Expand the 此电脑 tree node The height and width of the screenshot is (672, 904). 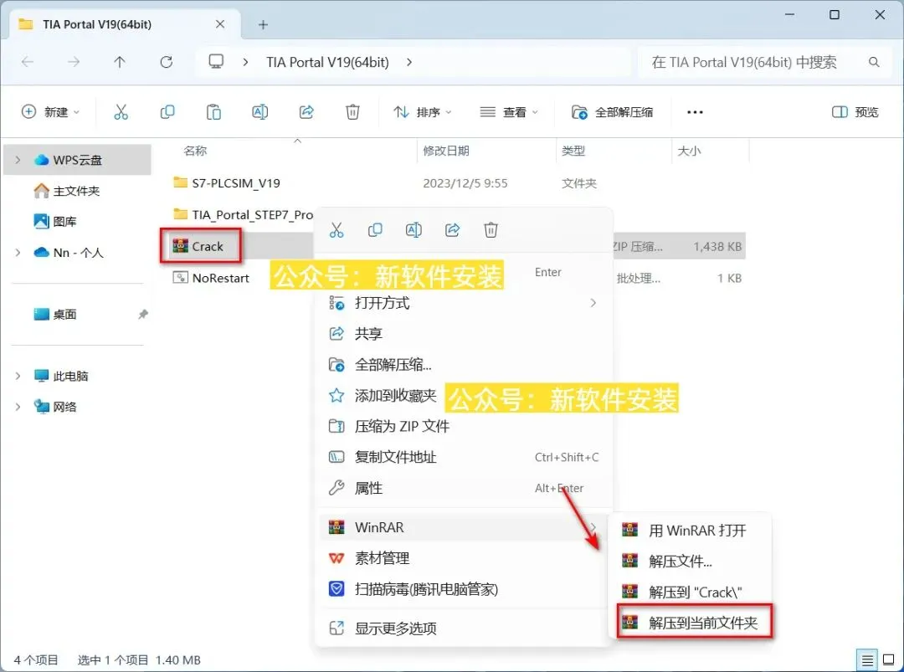(x=18, y=376)
